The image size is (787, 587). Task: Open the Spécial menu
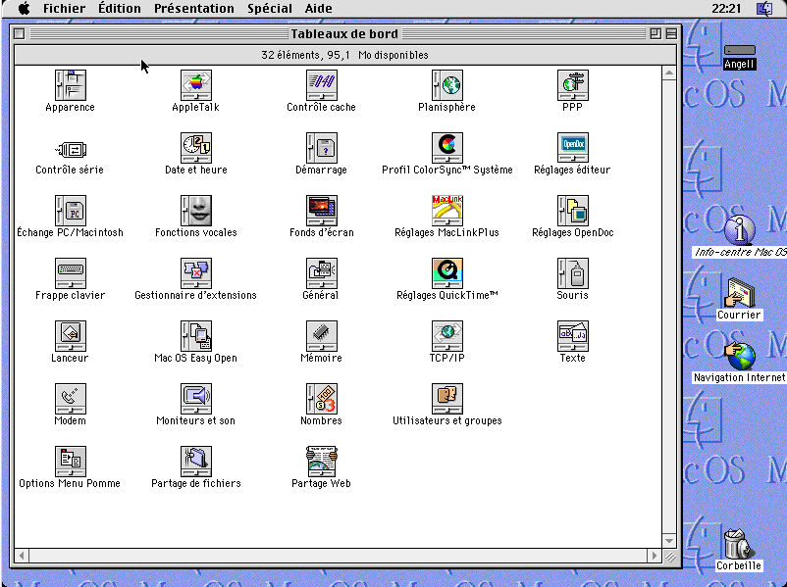[x=269, y=9]
